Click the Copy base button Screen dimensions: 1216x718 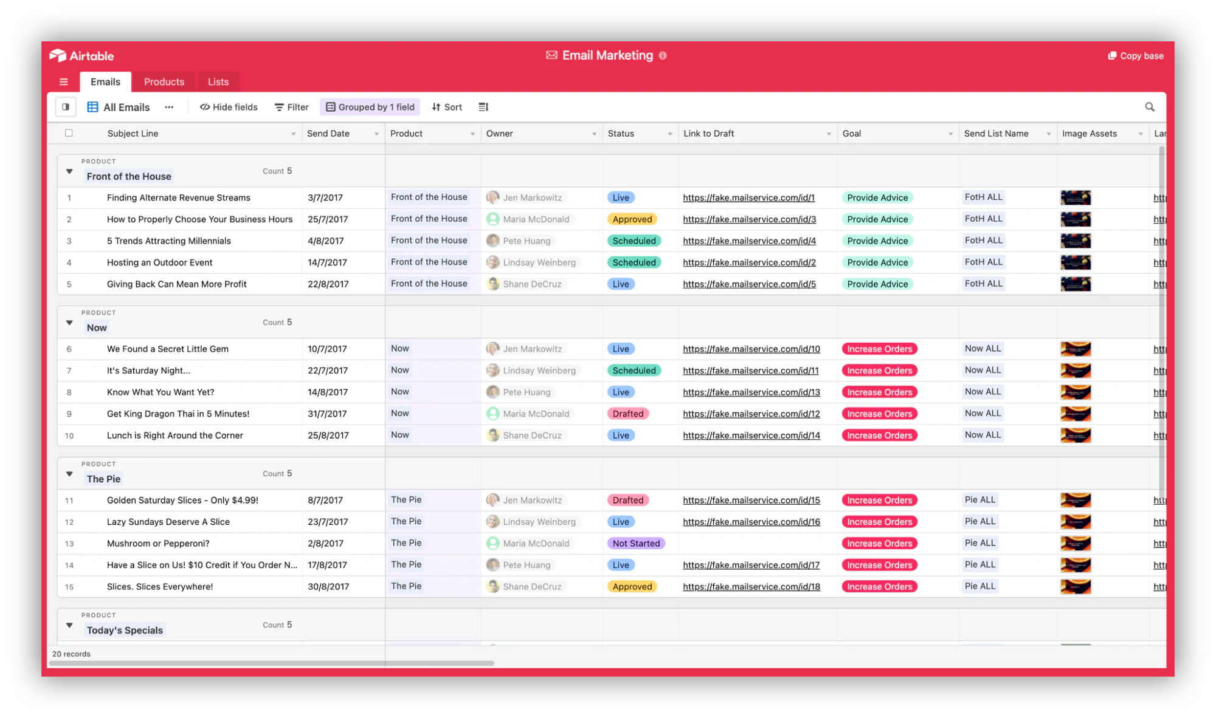coord(1135,56)
